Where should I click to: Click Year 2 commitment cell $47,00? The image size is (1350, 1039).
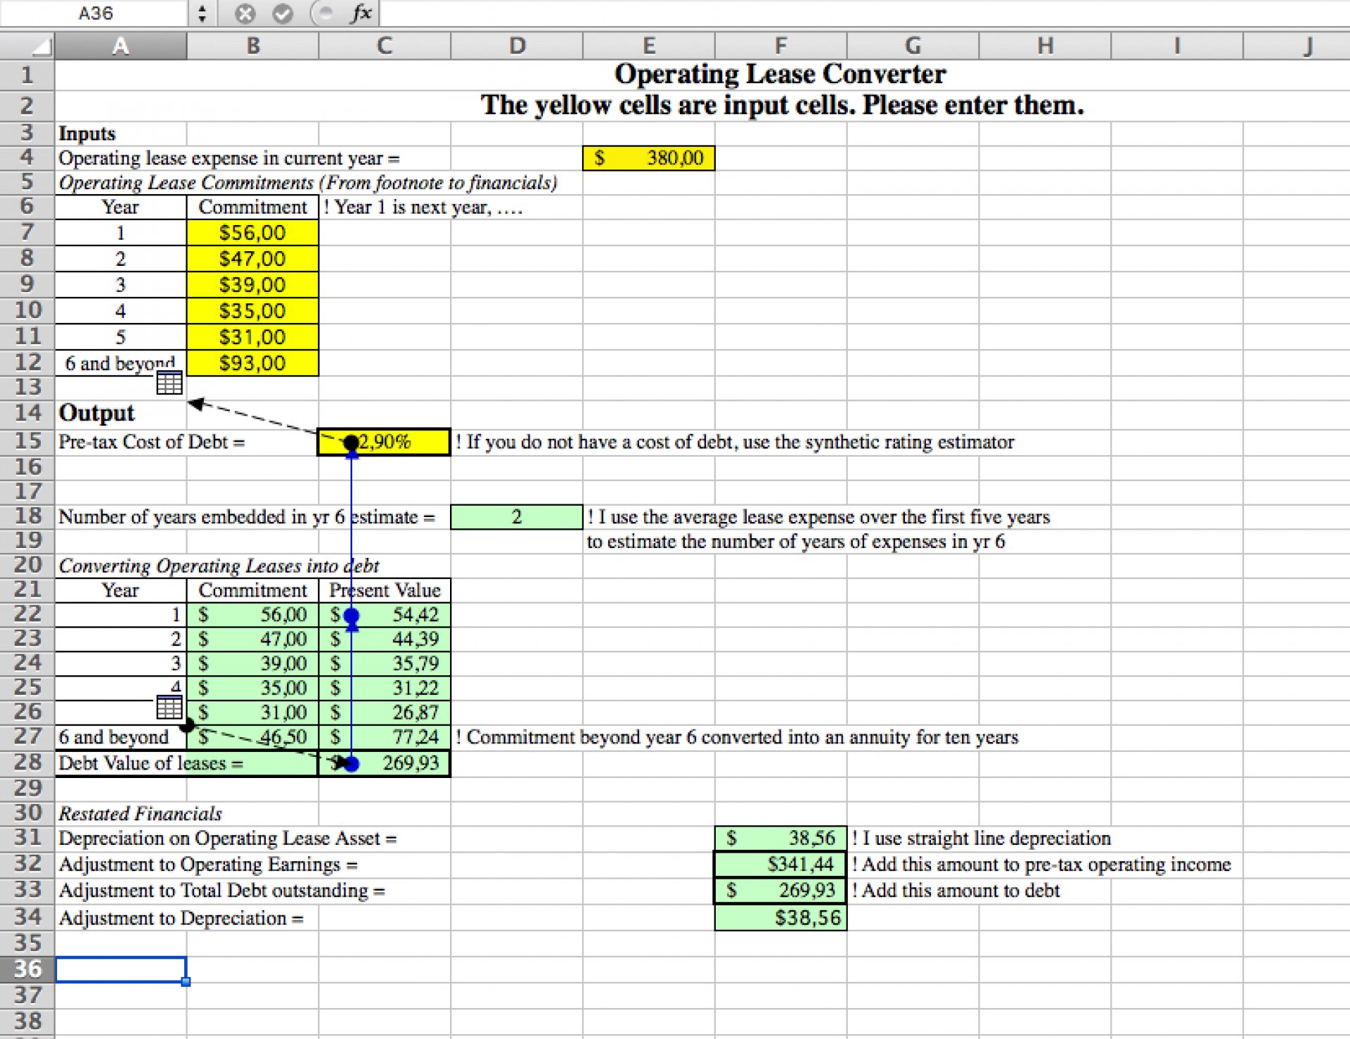click(x=253, y=258)
